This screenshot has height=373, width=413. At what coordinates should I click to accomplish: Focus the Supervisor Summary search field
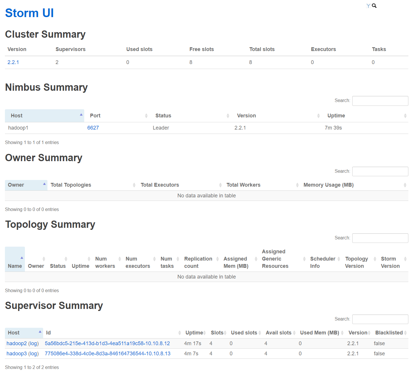point(380,319)
